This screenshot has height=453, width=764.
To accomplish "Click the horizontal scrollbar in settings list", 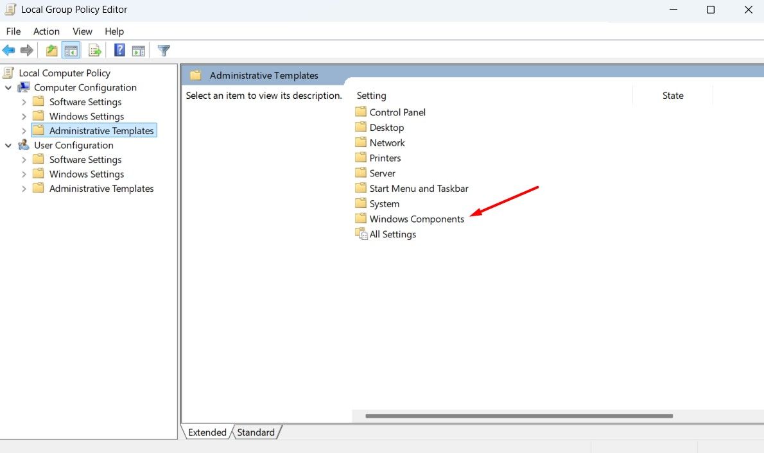I will [x=519, y=416].
